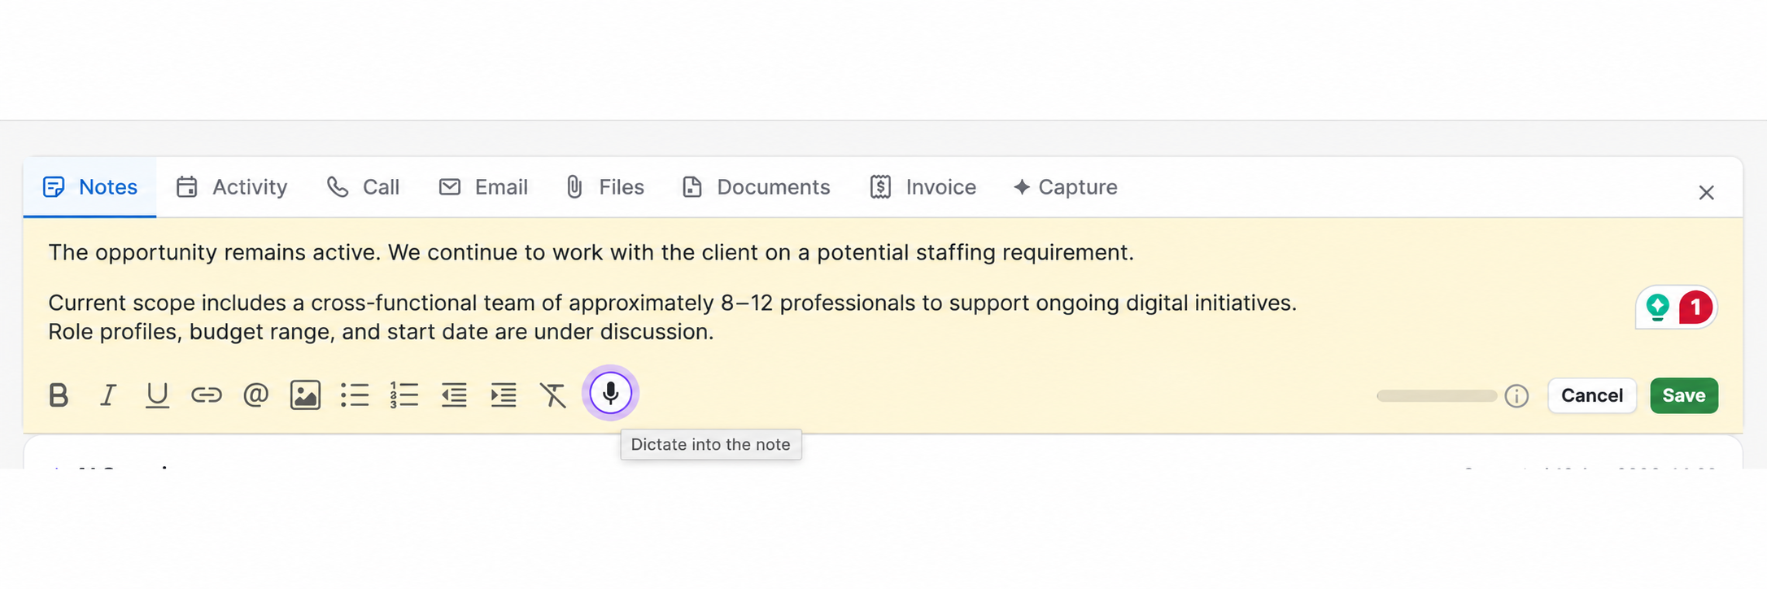The height and width of the screenshot is (589, 1767).
Task: Switch to the Call tab
Action: pyautogui.click(x=363, y=187)
